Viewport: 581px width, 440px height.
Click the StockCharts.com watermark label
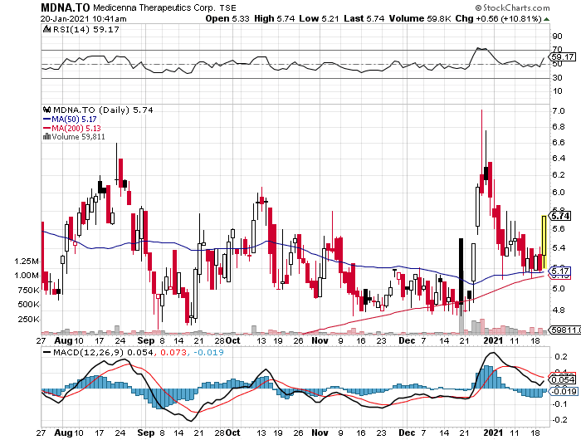click(512, 7)
